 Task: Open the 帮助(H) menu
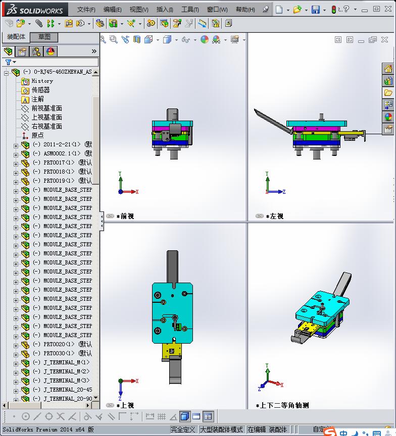(245, 10)
